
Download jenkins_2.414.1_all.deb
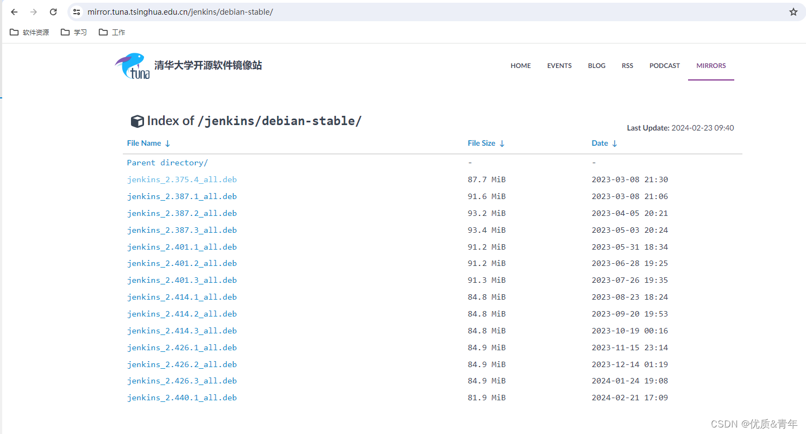182,297
